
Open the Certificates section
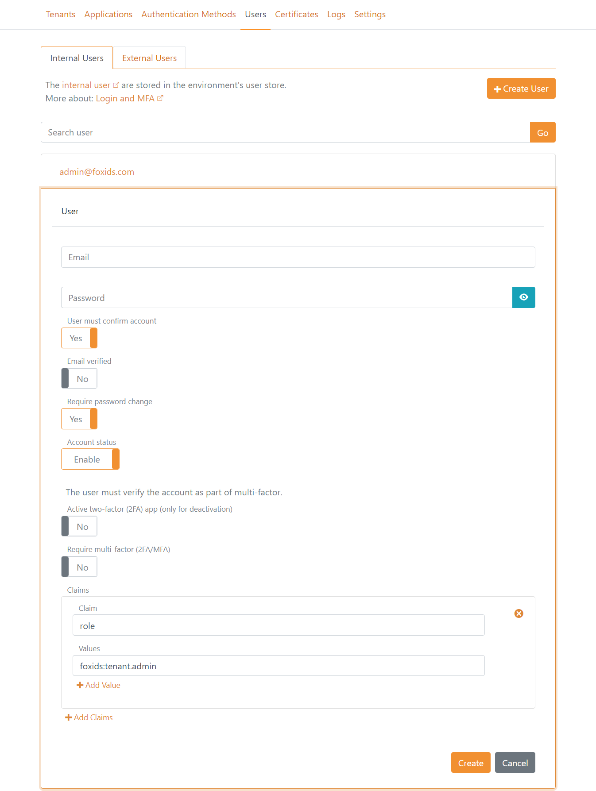pyautogui.click(x=296, y=14)
